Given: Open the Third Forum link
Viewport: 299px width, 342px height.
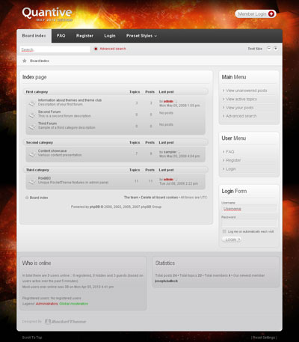Looking at the screenshot, I should point(47,123).
